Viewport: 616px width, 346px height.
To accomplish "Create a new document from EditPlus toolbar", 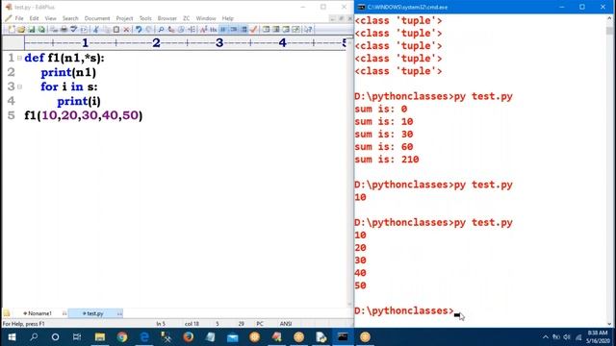I will coord(12,30).
